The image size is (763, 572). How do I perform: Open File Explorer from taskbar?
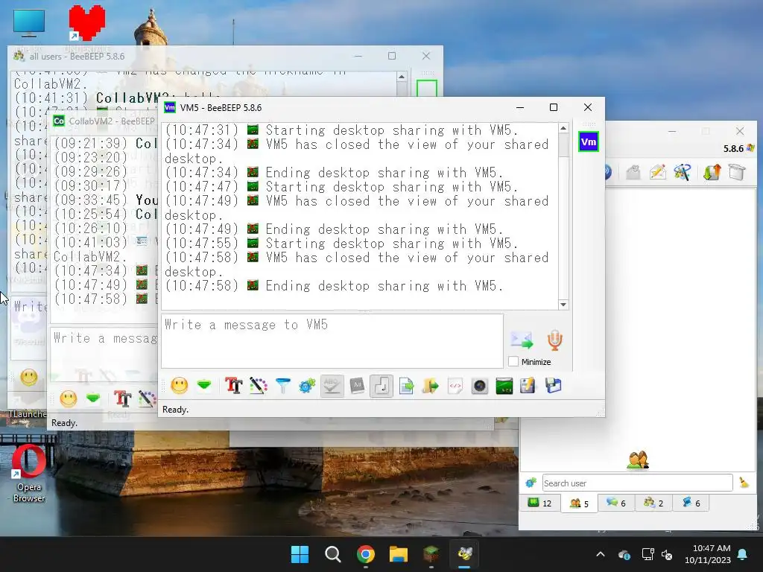coord(398,554)
